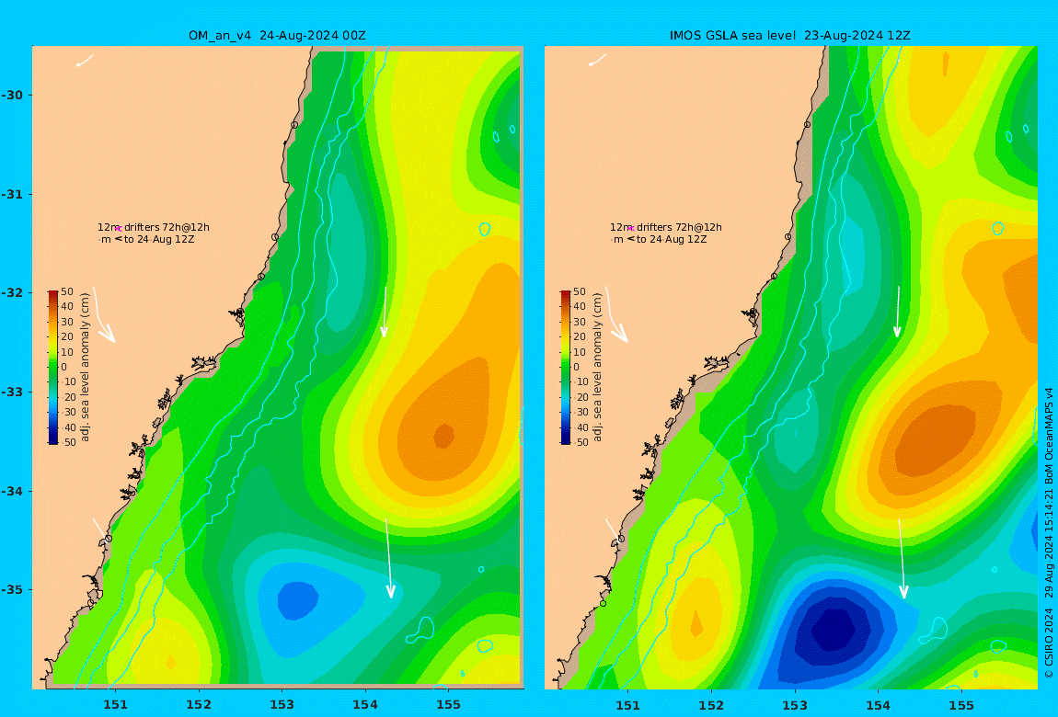Click longitude label 155 under the left map
The width and height of the screenshot is (1058, 717).
click(449, 705)
